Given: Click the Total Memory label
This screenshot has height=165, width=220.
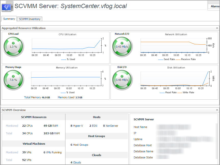Looking at the screenshot, I should [32, 97].
